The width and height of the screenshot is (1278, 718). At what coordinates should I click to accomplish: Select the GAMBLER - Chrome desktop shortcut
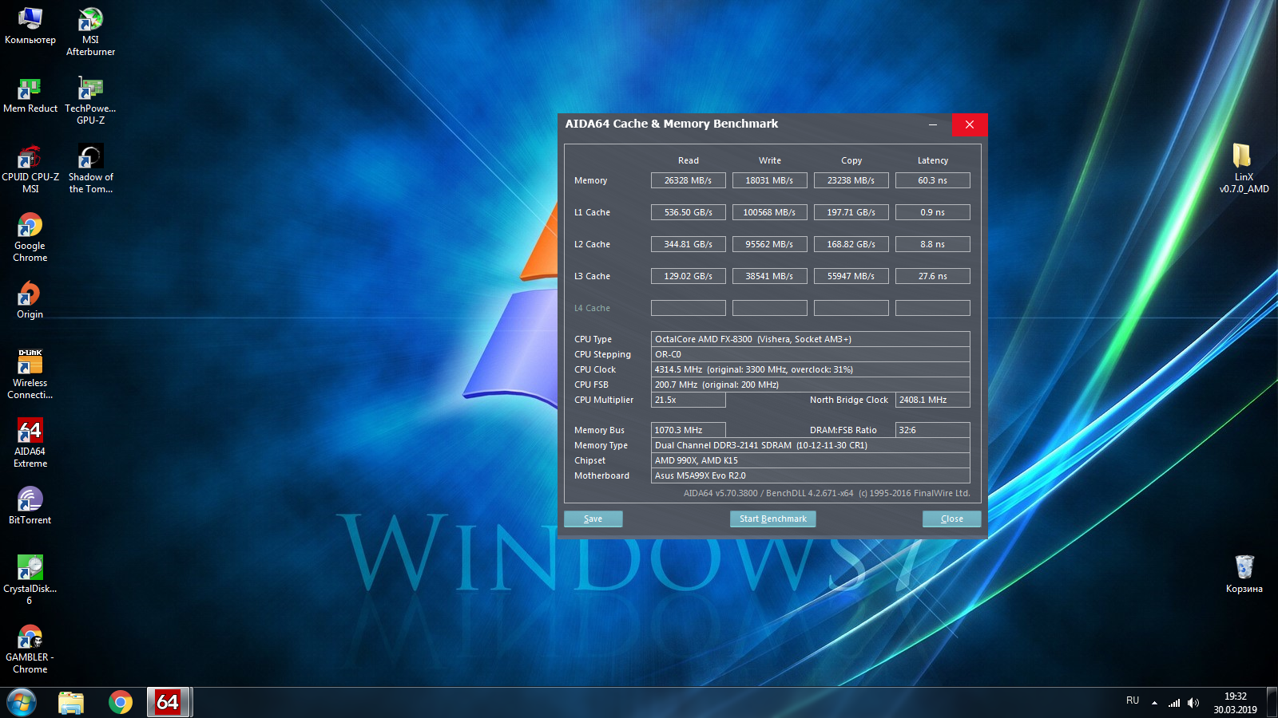(x=30, y=649)
